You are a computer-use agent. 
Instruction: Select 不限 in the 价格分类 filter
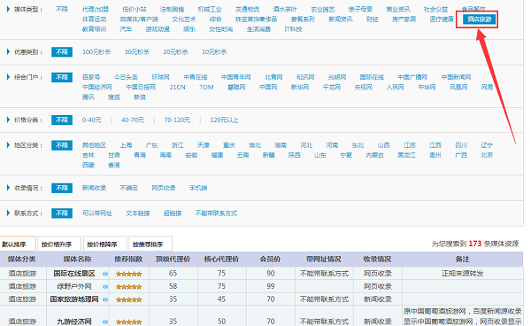[62, 120]
